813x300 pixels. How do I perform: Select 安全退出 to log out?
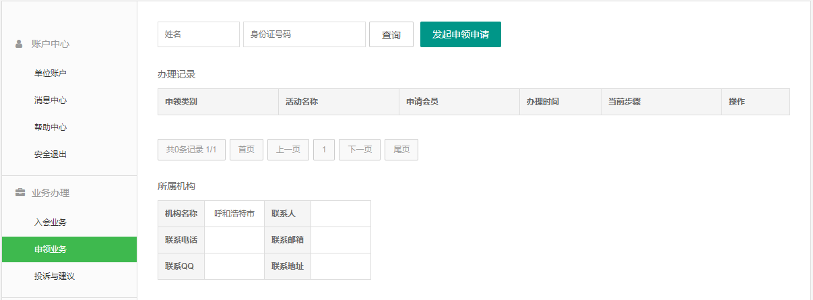pyautogui.click(x=51, y=154)
